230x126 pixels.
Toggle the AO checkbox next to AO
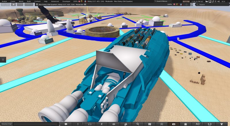pos(203,124)
